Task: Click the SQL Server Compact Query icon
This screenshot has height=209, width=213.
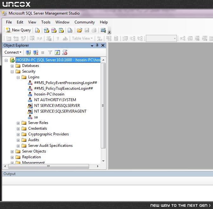Action: (x=70, y=30)
